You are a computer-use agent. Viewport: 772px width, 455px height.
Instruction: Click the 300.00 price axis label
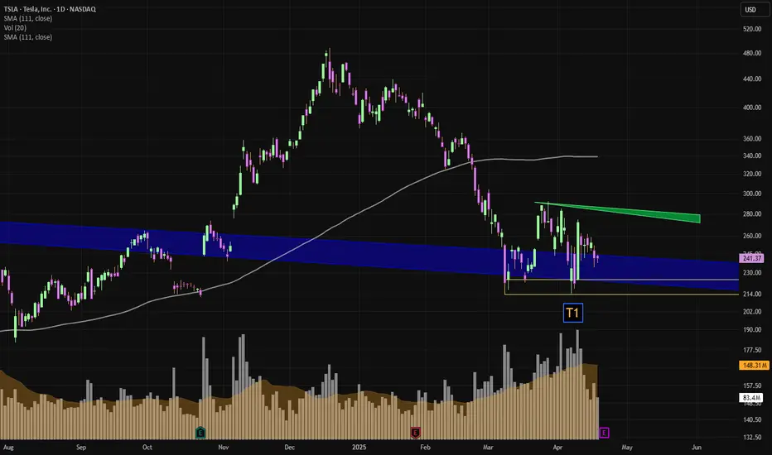click(x=752, y=194)
